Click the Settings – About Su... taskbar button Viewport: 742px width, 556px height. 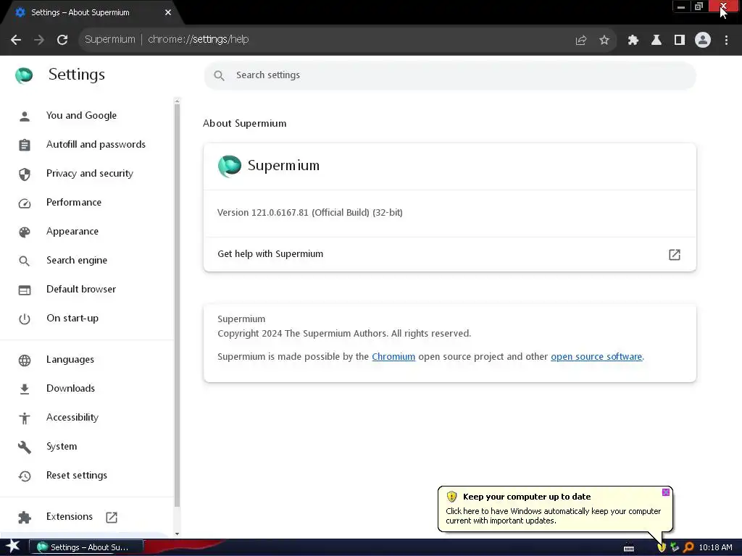(86, 547)
